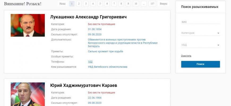Viewport: 231px width, 106px height.
Task: Click date 09.08.2020 in Лукашенко card
Action: (x=95, y=34)
